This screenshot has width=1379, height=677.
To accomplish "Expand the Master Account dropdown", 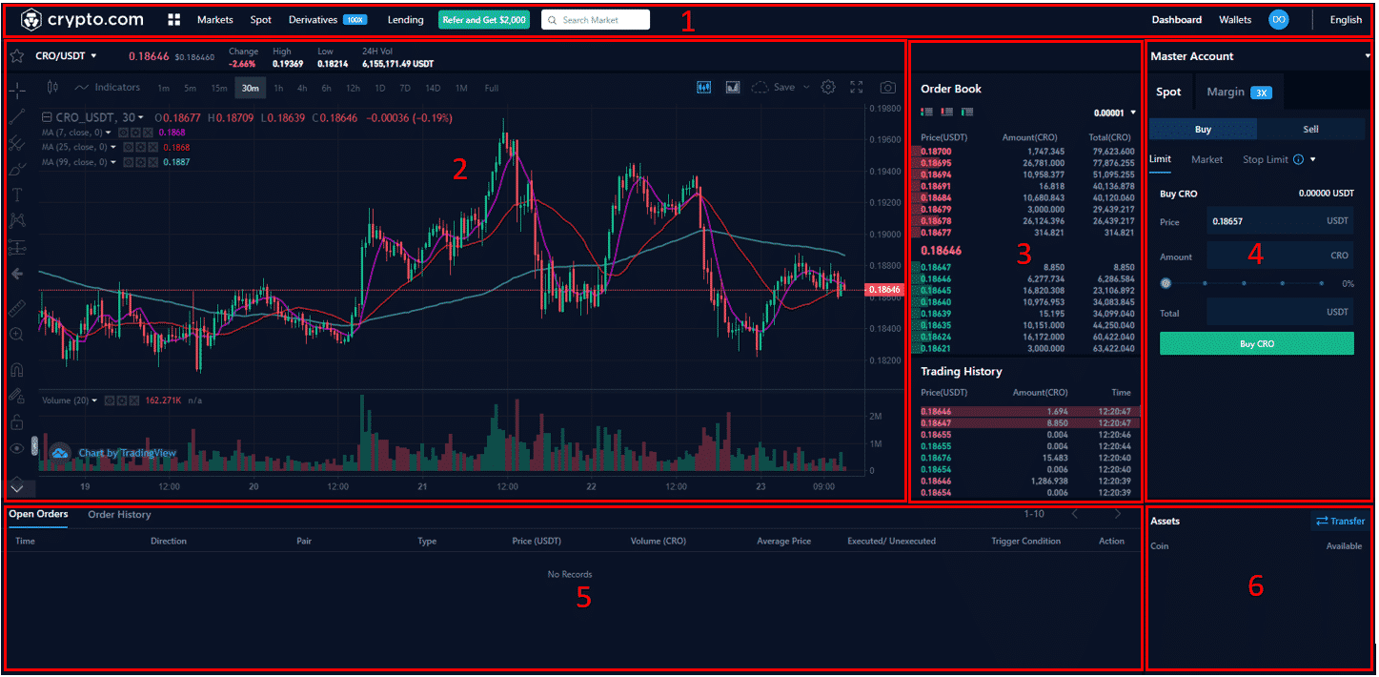I will coord(1367,56).
